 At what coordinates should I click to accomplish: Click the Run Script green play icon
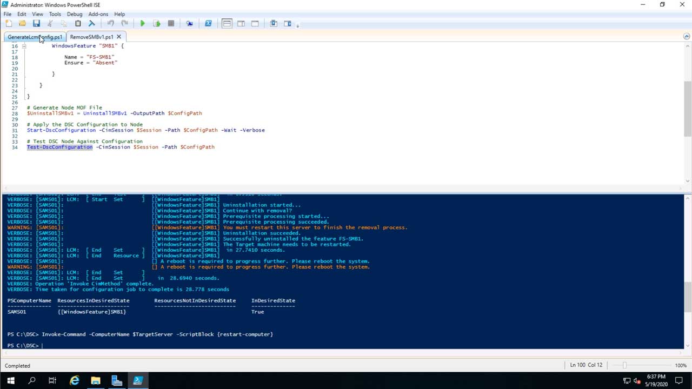click(x=142, y=24)
